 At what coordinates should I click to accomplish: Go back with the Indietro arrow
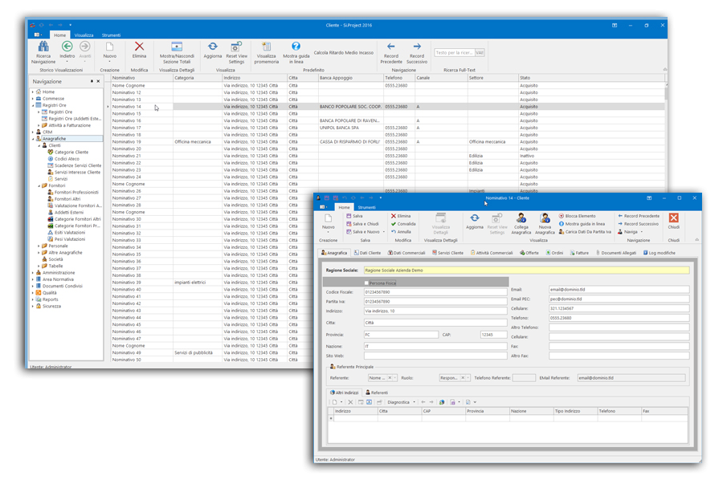point(67,51)
